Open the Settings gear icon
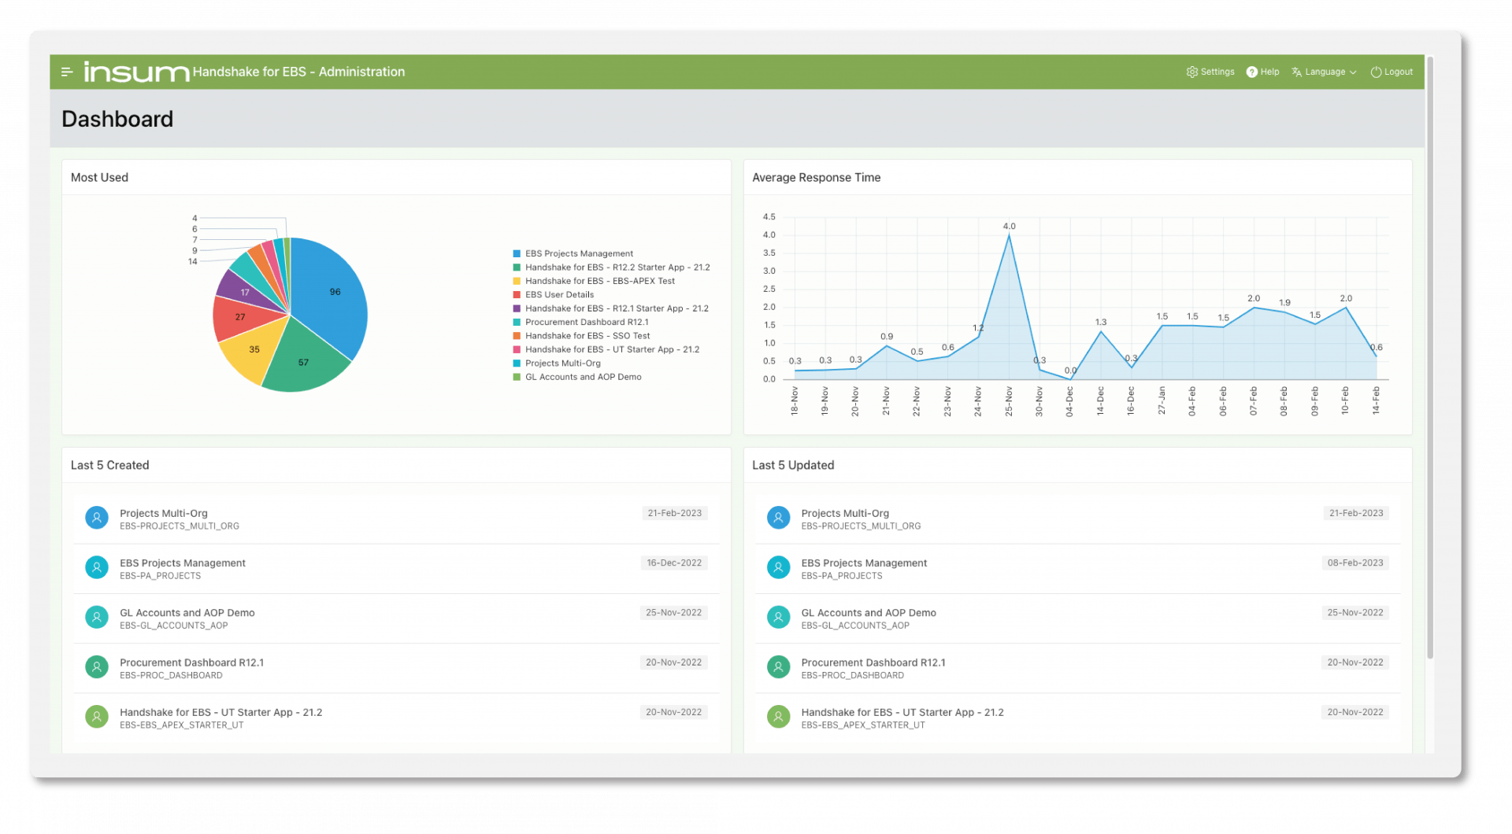 point(1191,72)
